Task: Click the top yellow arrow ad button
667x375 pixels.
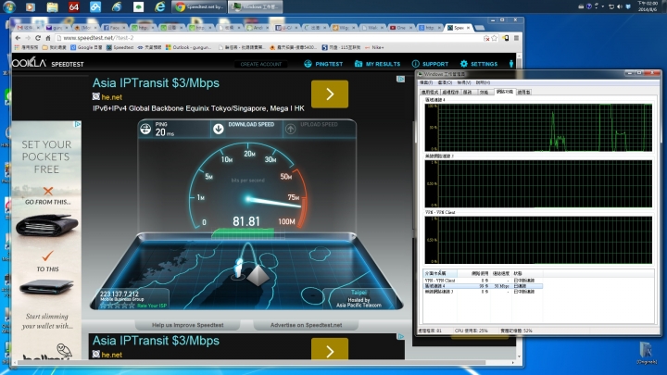Action: [x=330, y=94]
